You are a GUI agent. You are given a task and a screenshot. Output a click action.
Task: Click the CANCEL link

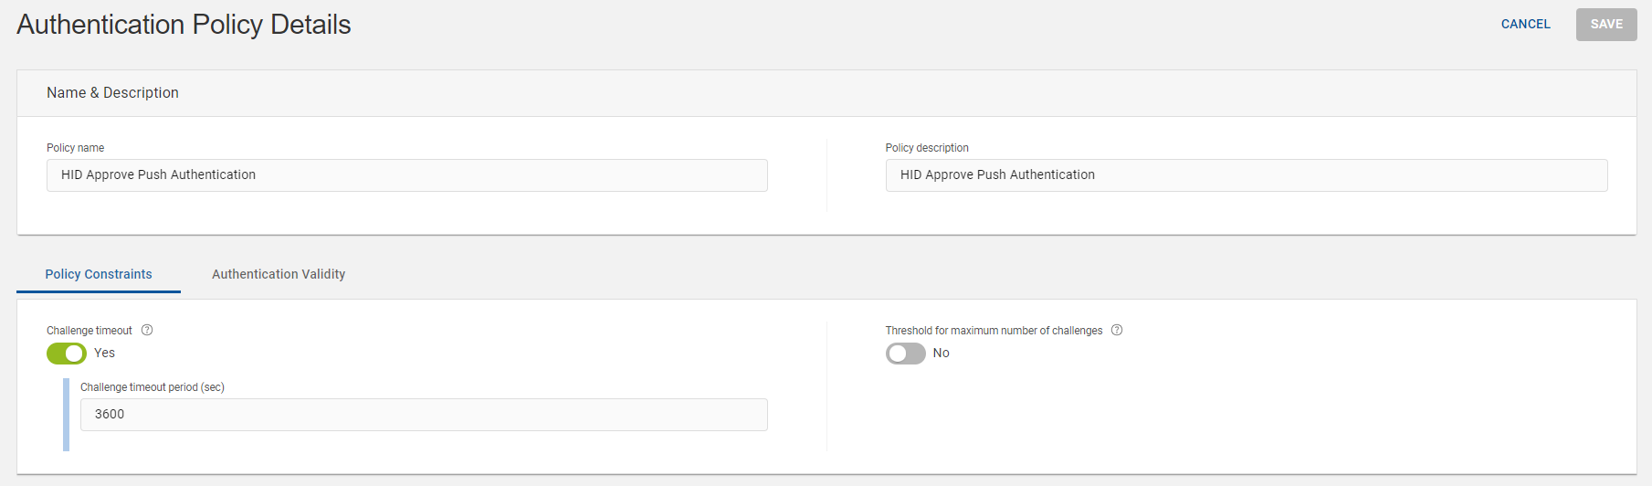(x=1525, y=25)
